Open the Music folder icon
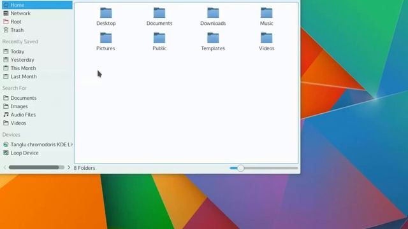The width and height of the screenshot is (408, 229). point(266,13)
